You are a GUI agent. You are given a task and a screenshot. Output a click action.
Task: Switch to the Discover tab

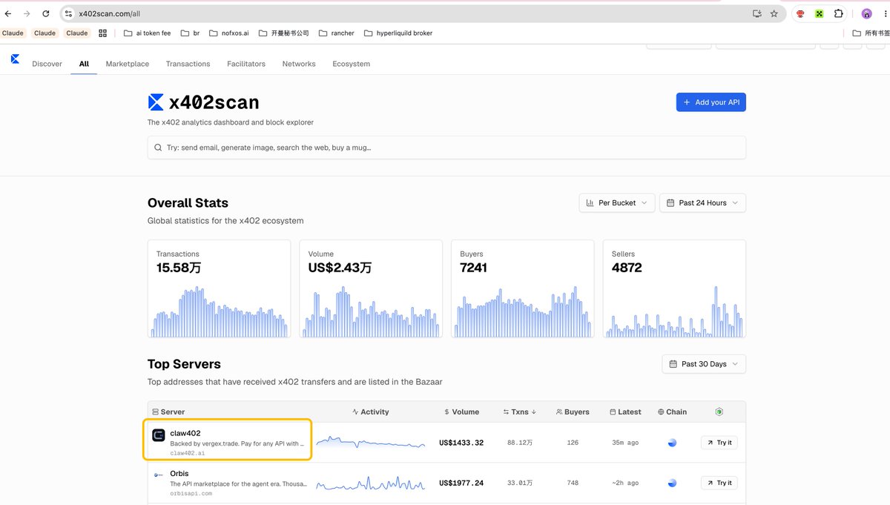(47, 64)
